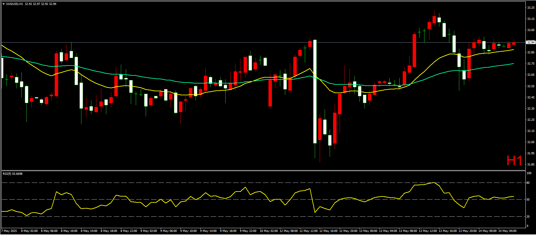Click the tallest white candle near 12 May 12:00
This screenshot has height=235, width=536.
(315, 92)
